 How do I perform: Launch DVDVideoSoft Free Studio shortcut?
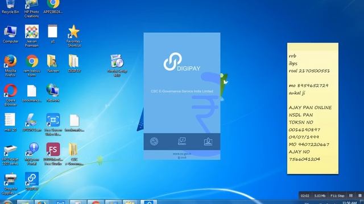(53, 154)
